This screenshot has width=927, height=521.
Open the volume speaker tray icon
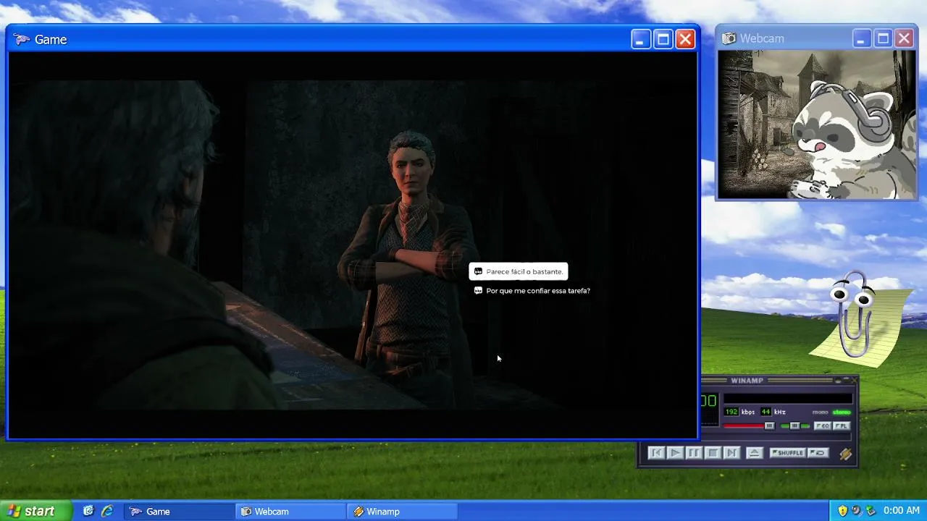pyautogui.click(x=857, y=511)
